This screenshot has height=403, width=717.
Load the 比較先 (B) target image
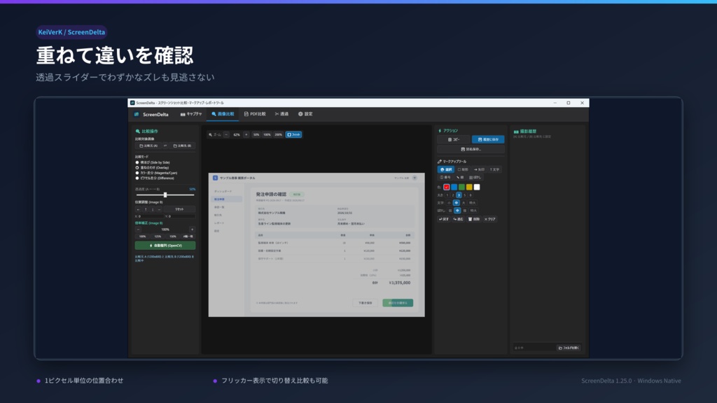point(182,146)
